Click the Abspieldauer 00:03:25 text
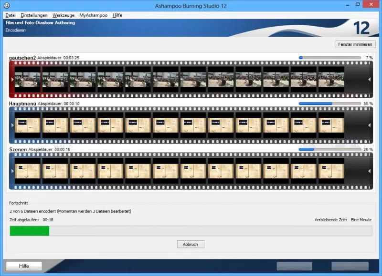The height and width of the screenshot is (276, 382). 58,58
